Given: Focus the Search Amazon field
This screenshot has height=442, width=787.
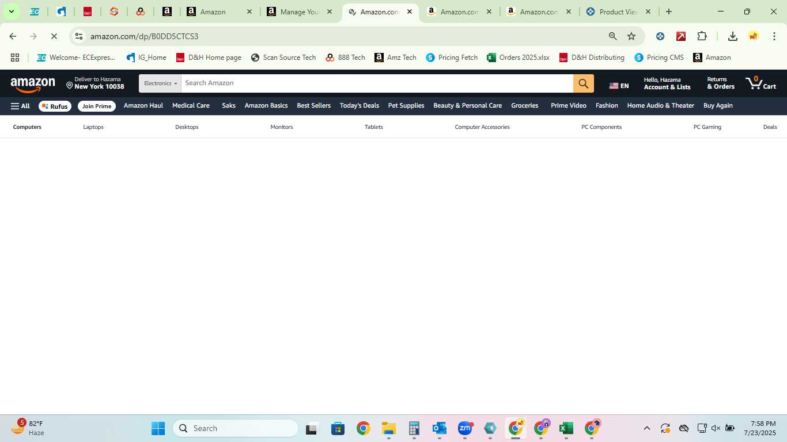Looking at the screenshot, I should click(x=377, y=83).
